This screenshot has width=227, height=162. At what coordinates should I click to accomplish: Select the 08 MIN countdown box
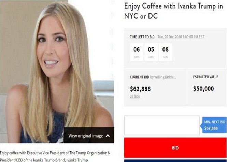click(166, 52)
